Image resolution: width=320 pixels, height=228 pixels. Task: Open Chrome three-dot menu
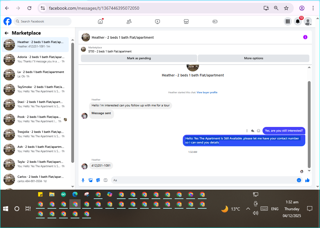313,8
